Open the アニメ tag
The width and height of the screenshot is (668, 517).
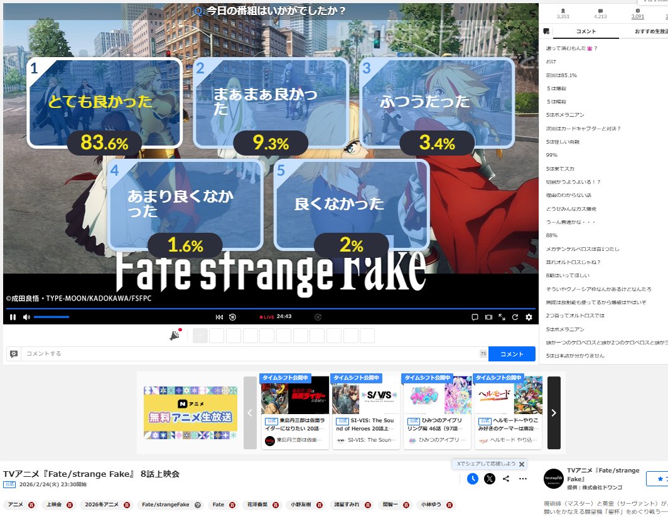pyautogui.click(x=15, y=504)
